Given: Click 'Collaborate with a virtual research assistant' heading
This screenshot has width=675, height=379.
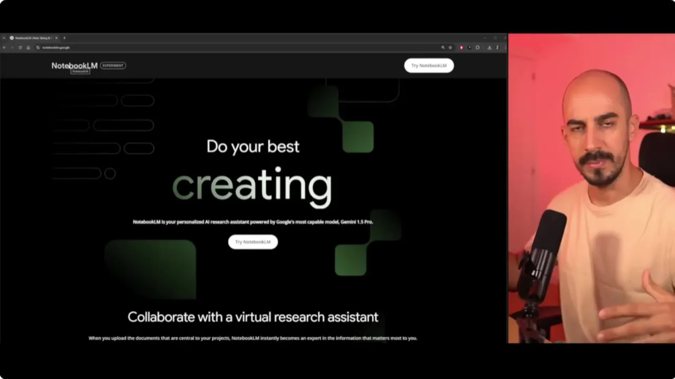Looking at the screenshot, I should [x=253, y=317].
